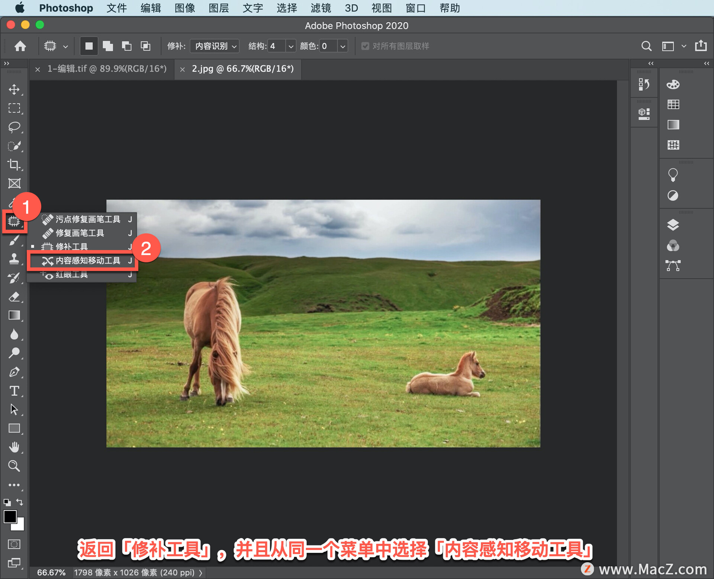Image resolution: width=714 pixels, height=579 pixels.
Task: Open the 修补 内容识别 dropdown
Action: pyautogui.click(x=215, y=46)
